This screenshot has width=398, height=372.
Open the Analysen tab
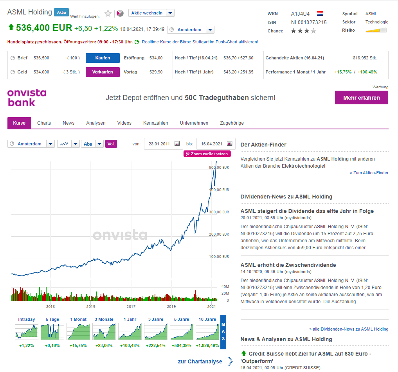pos(96,123)
